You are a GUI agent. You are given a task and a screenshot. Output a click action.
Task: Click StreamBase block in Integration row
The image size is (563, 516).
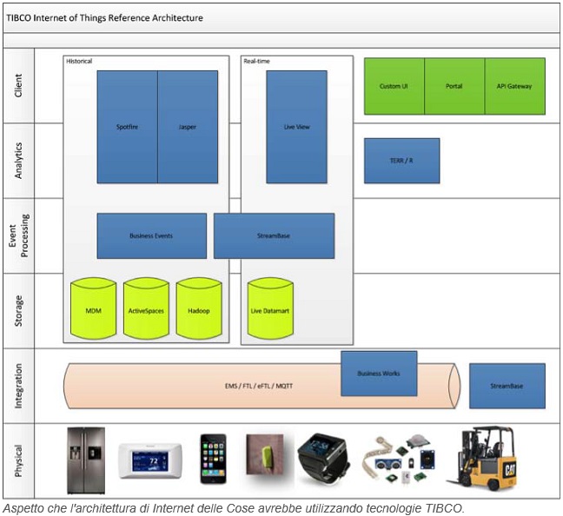coord(507,386)
